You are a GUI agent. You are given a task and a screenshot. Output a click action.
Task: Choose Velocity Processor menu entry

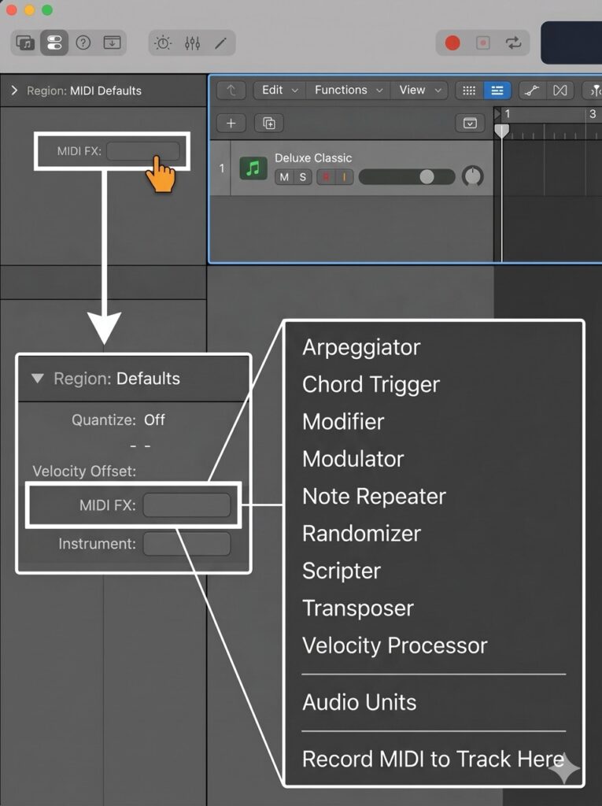point(395,645)
